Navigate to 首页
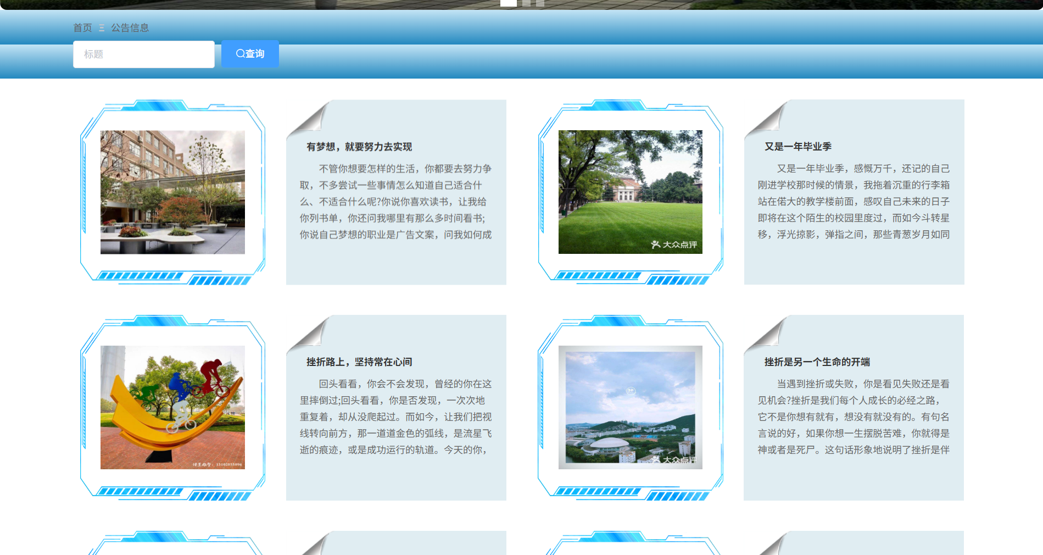Viewport: 1043px width, 555px height. 81,27
